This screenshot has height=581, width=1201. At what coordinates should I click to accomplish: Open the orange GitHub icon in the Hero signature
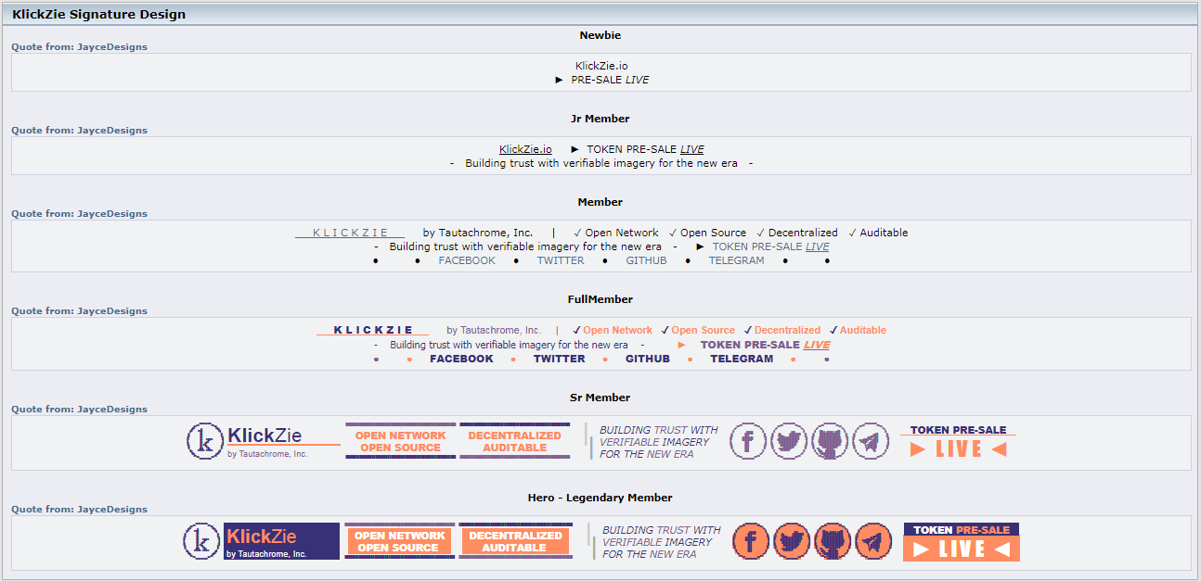point(833,541)
